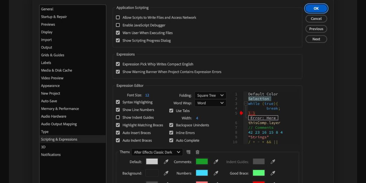Click the eyedropper next to Default color

[x=166, y=162]
